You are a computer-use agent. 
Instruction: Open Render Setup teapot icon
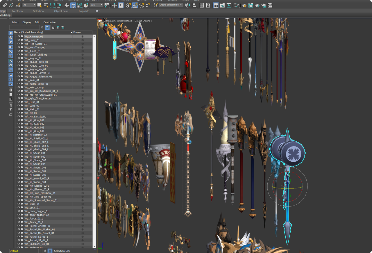point(244,5)
